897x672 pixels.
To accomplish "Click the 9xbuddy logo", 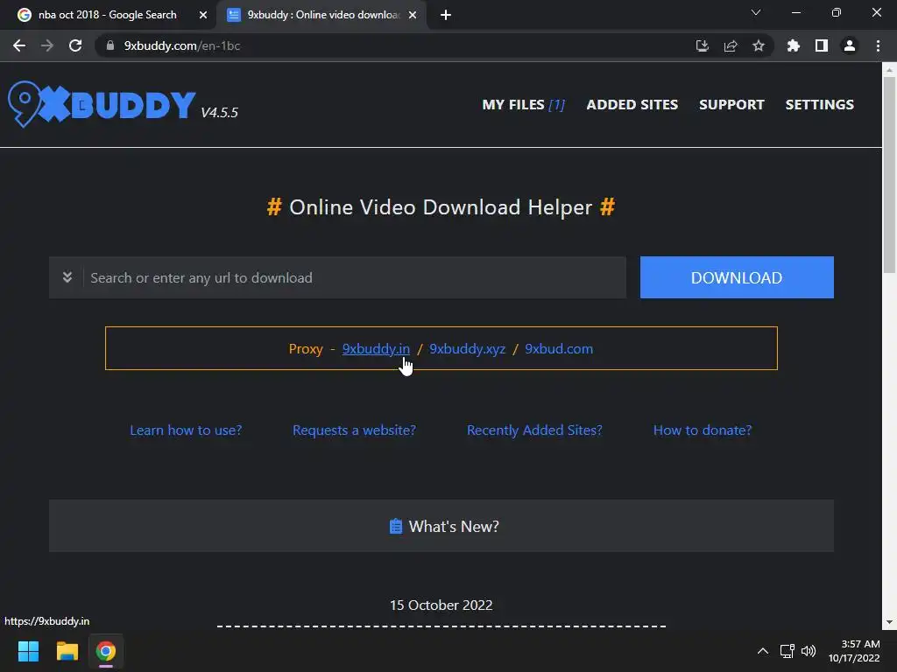I will click(x=102, y=104).
